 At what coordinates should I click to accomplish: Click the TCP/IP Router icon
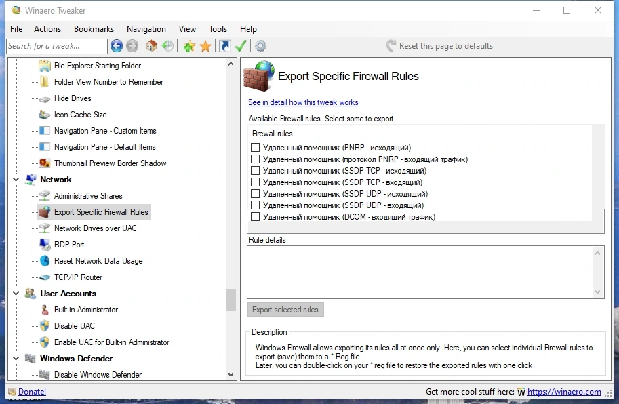pos(45,277)
